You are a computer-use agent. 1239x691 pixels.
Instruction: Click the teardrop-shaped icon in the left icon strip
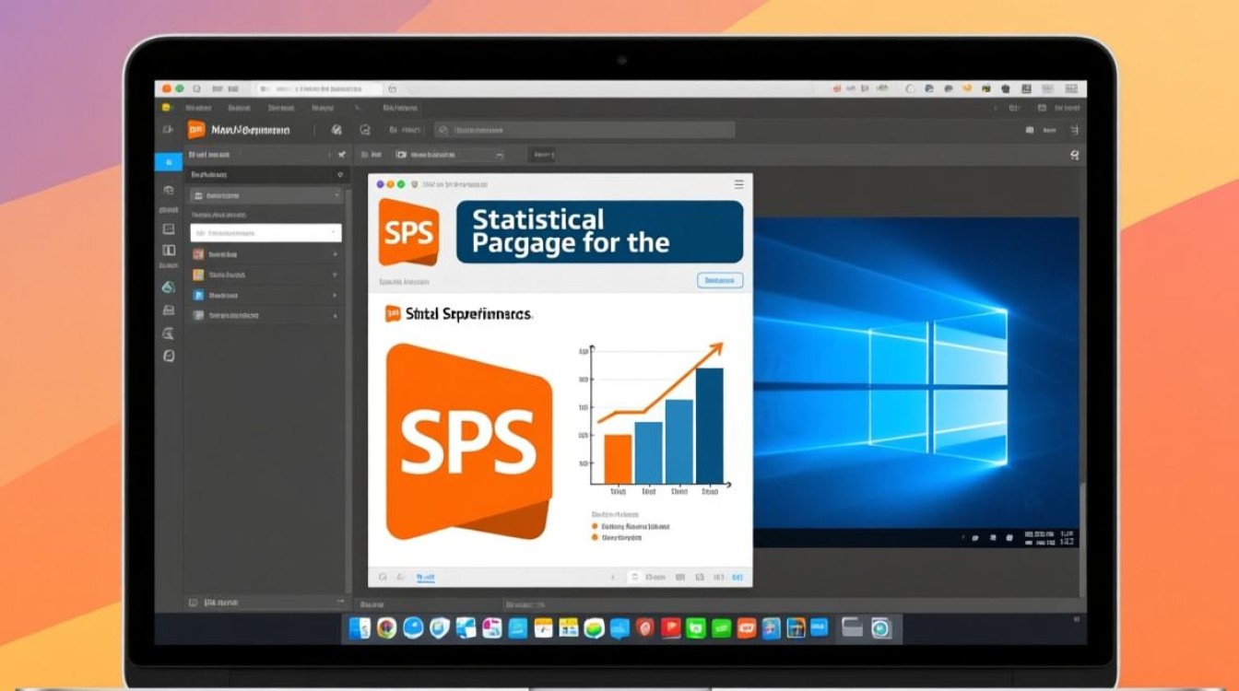point(169,287)
